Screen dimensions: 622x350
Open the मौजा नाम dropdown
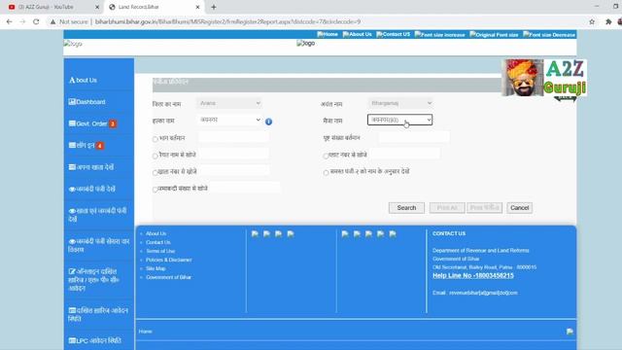(399, 120)
